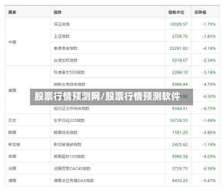Select the value 9384.51
This screenshot has width=224, height=194.
[x=180, y=108]
